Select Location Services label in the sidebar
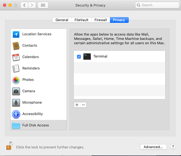Image resolution: width=181 pixels, height=156 pixels. pyautogui.click(x=37, y=34)
